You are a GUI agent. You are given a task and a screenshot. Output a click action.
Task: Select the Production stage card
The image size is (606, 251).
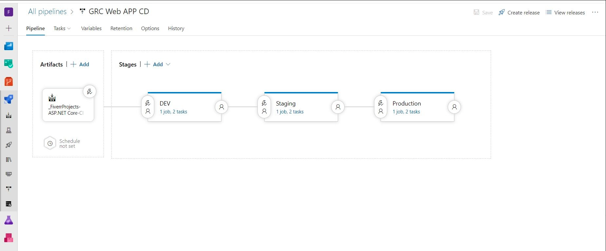click(x=417, y=107)
